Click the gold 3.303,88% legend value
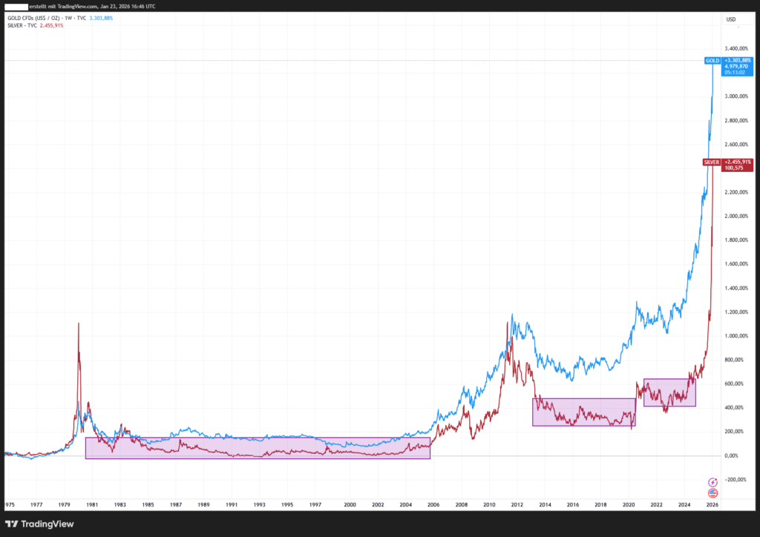760x537 pixels. 99,17
